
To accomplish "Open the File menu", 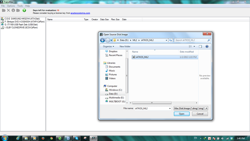I will pyautogui.click(x=3, y=6).
